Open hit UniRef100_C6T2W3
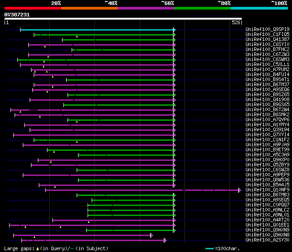 click(267, 54)
